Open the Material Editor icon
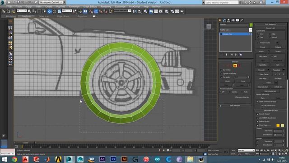289x163 pixels. point(167,11)
